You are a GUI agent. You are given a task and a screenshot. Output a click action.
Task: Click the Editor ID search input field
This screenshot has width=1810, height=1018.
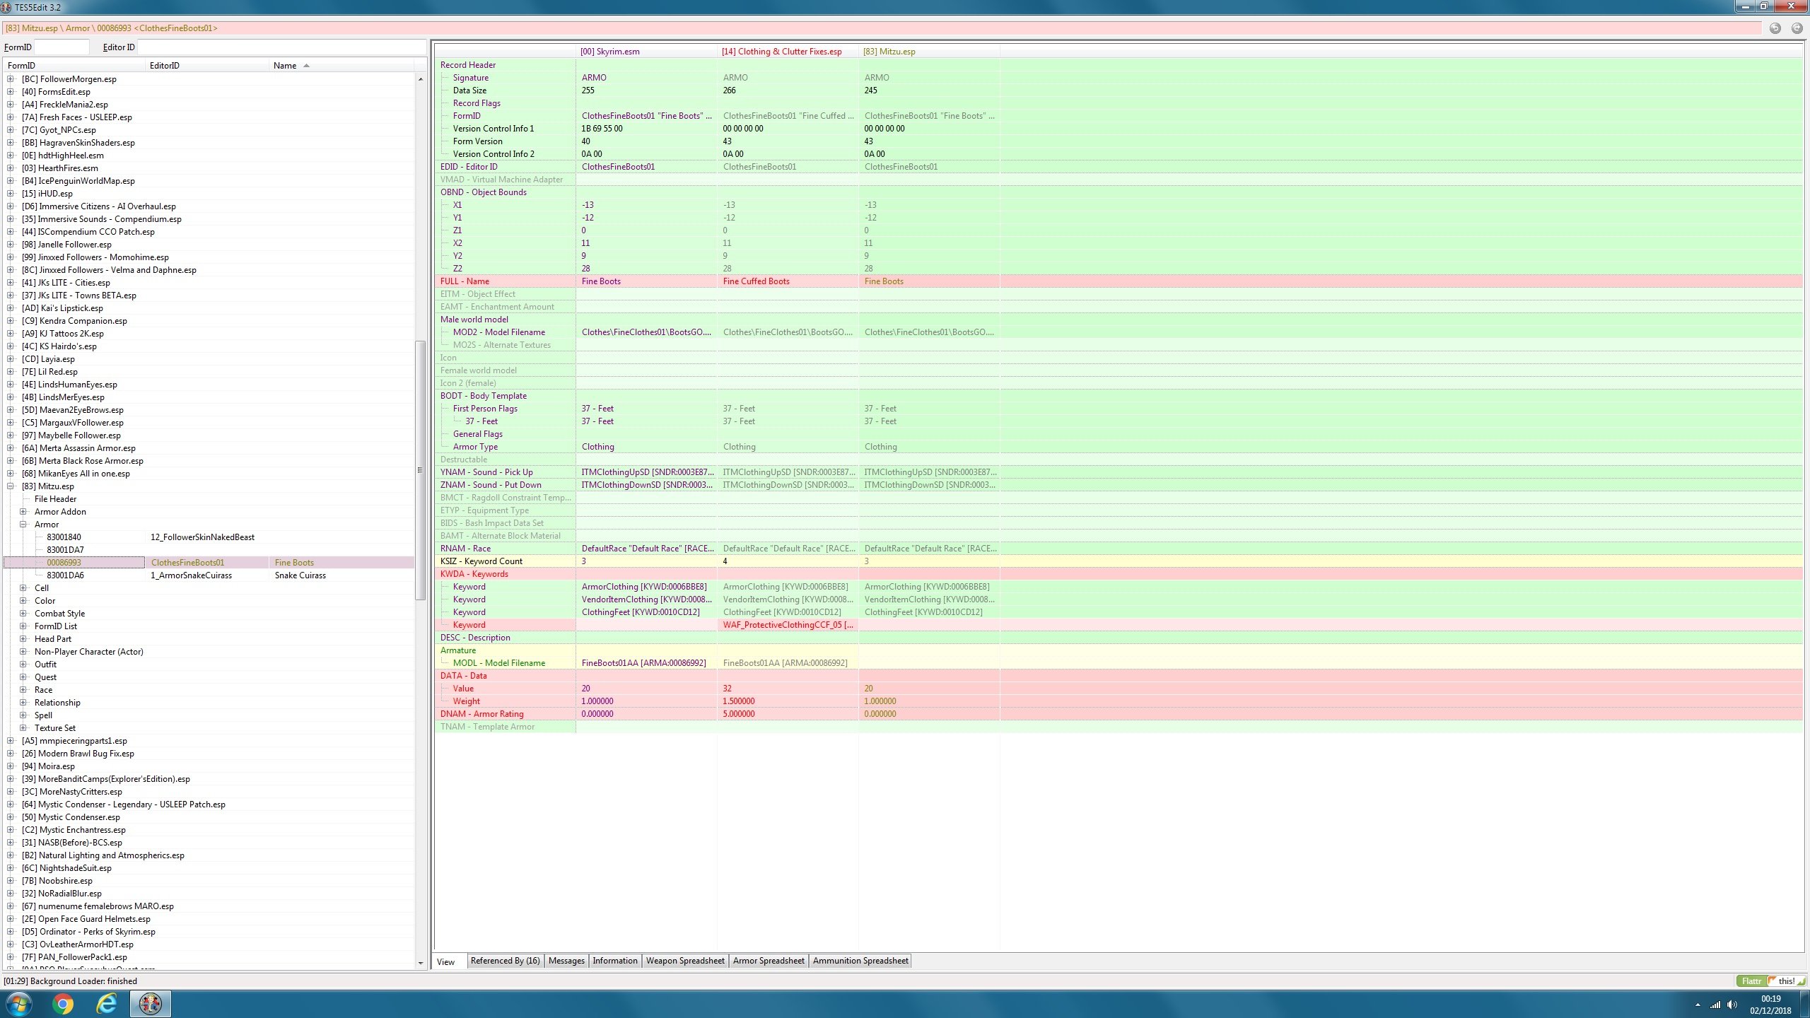tap(281, 47)
